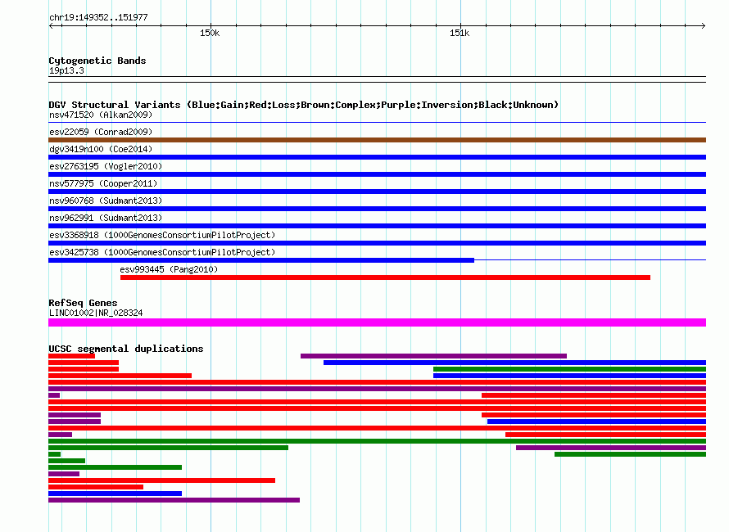Screen dimensions: 729x532
Task: Click the esv3368918 1000Genomes label
Action: click(162, 235)
